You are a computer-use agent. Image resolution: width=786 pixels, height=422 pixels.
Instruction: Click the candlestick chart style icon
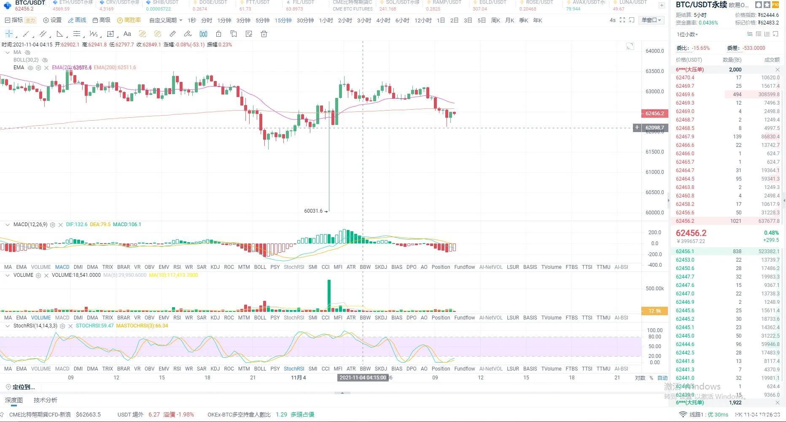[203, 34]
